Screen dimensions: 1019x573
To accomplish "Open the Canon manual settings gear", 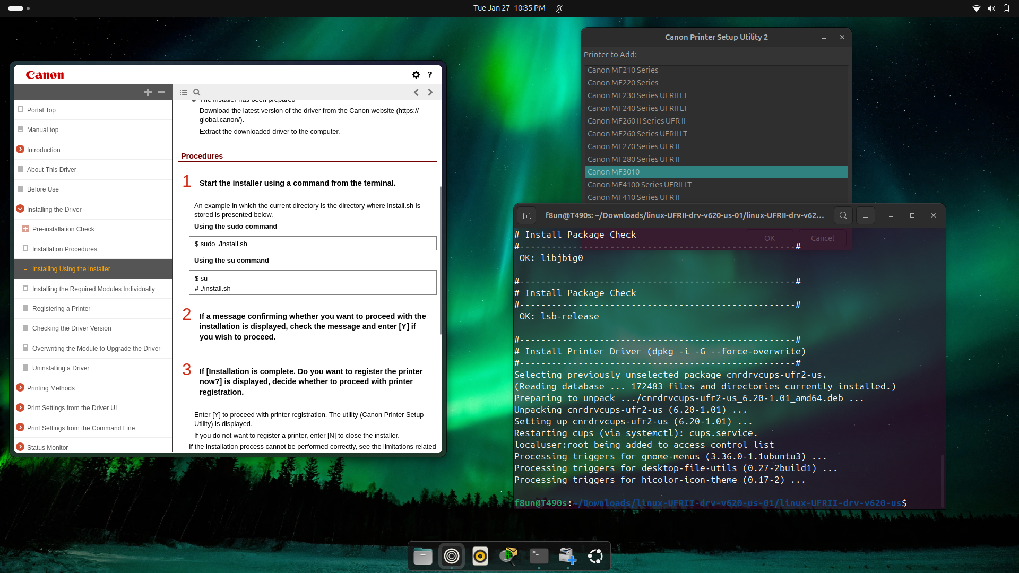I will (x=416, y=75).
